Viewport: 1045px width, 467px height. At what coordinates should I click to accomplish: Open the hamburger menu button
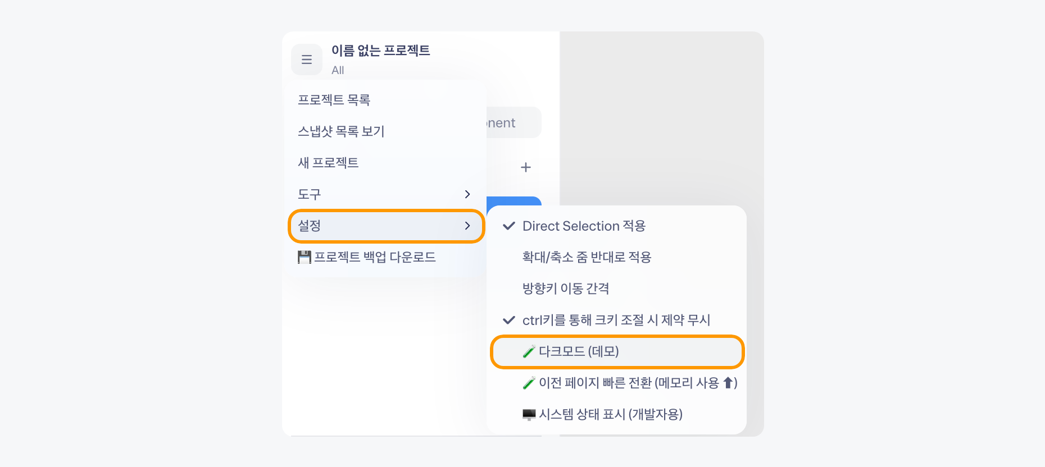pyautogui.click(x=307, y=59)
